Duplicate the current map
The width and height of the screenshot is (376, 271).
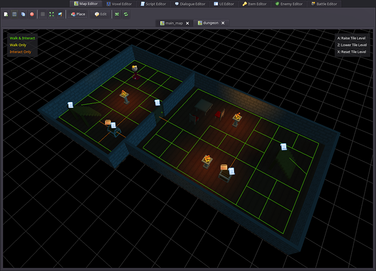click(23, 14)
